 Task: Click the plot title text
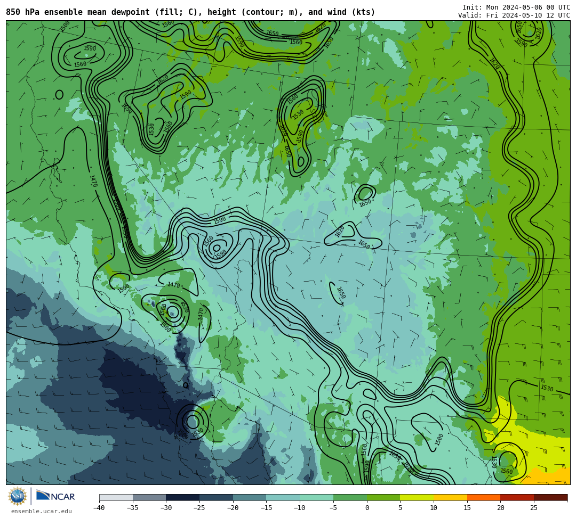190,12
